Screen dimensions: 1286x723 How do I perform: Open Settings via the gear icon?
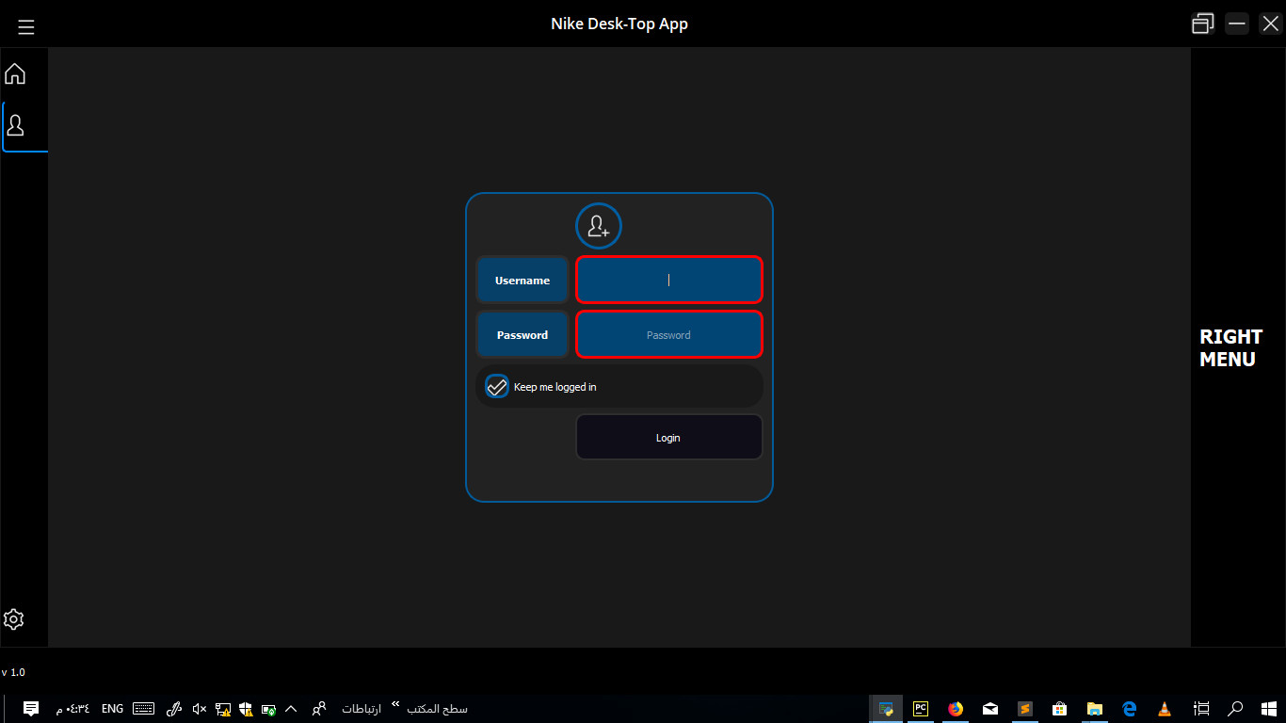pyautogui.click(x=14, y=619)
